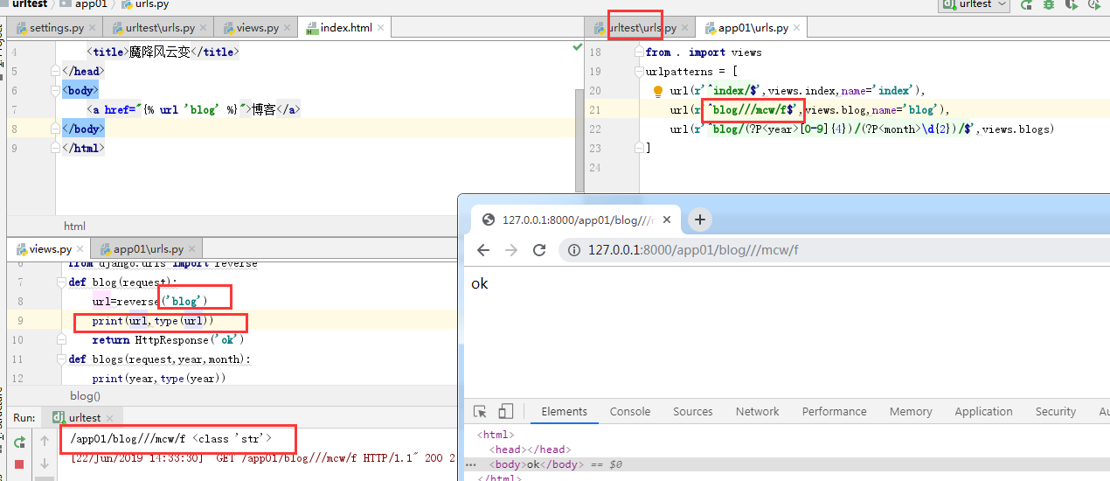Click the down arrow in Run console
The width and height of the screenshot is (1110, 481).
(45, 464)
